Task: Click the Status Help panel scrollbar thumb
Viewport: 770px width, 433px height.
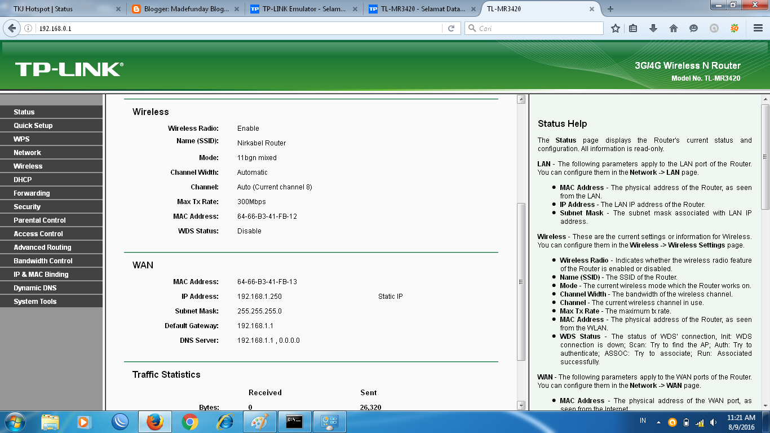Action: [765, 157]
